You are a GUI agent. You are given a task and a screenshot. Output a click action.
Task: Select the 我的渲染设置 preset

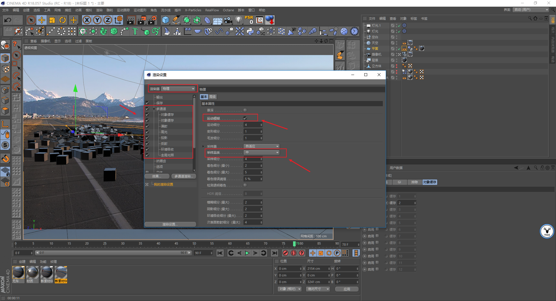click(x=163, y=184)
